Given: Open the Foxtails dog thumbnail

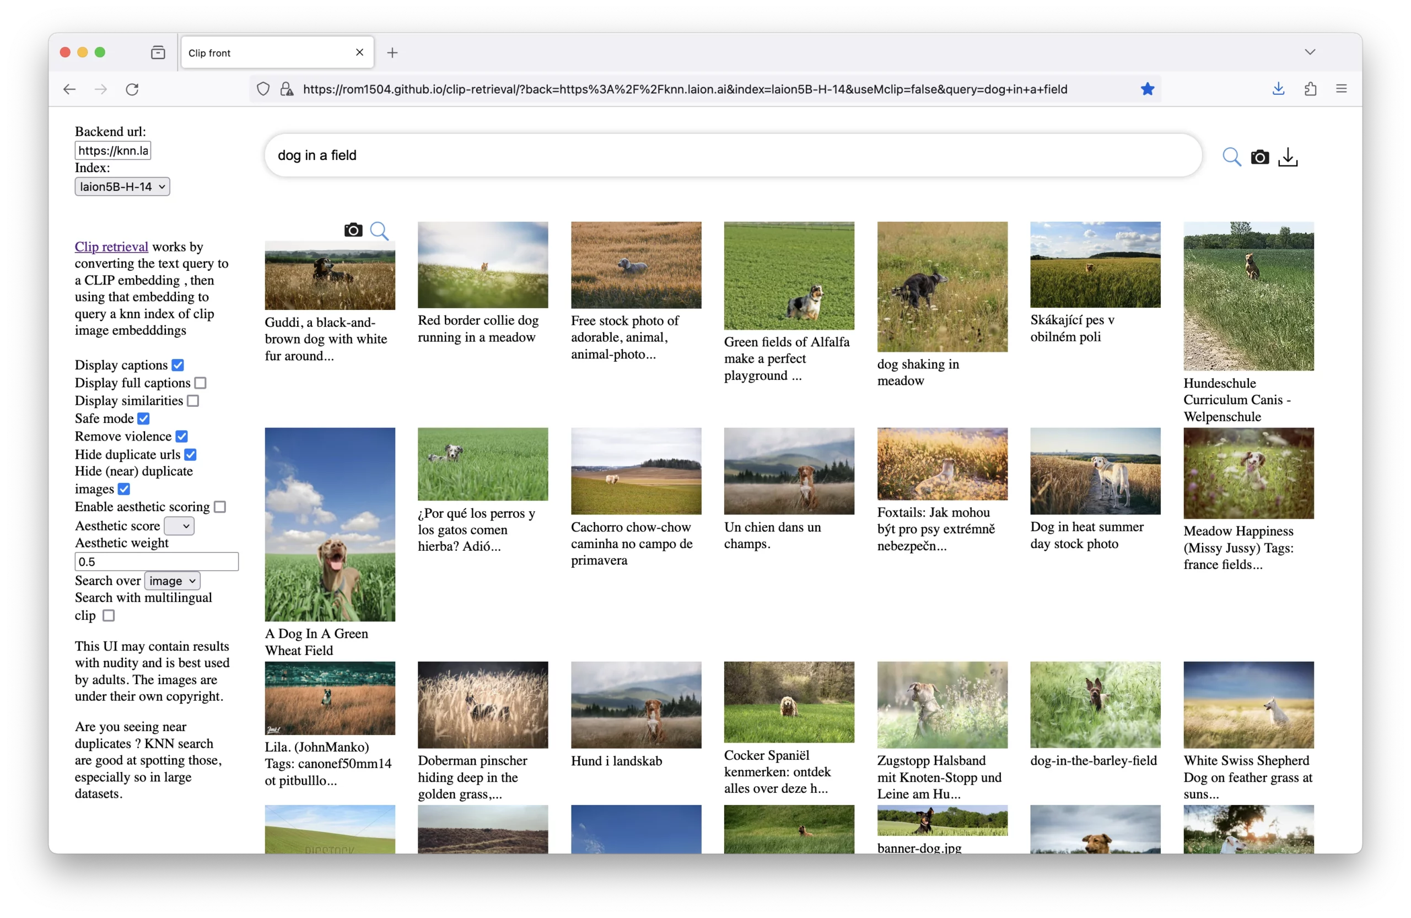Looking at the screenshot, I should click(942, 464).
